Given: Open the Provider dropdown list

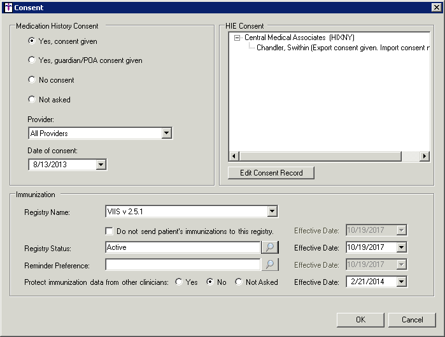Looking at the screenshot, I should pos(166,134).
